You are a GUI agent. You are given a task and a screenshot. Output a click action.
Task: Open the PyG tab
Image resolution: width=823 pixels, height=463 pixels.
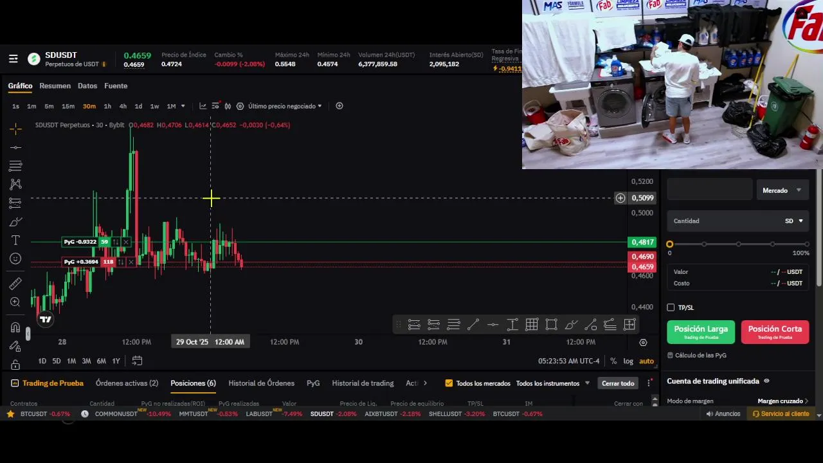coord(313,383)
